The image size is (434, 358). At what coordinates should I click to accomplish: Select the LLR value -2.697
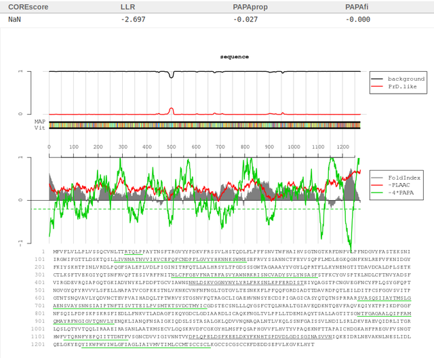133,20
